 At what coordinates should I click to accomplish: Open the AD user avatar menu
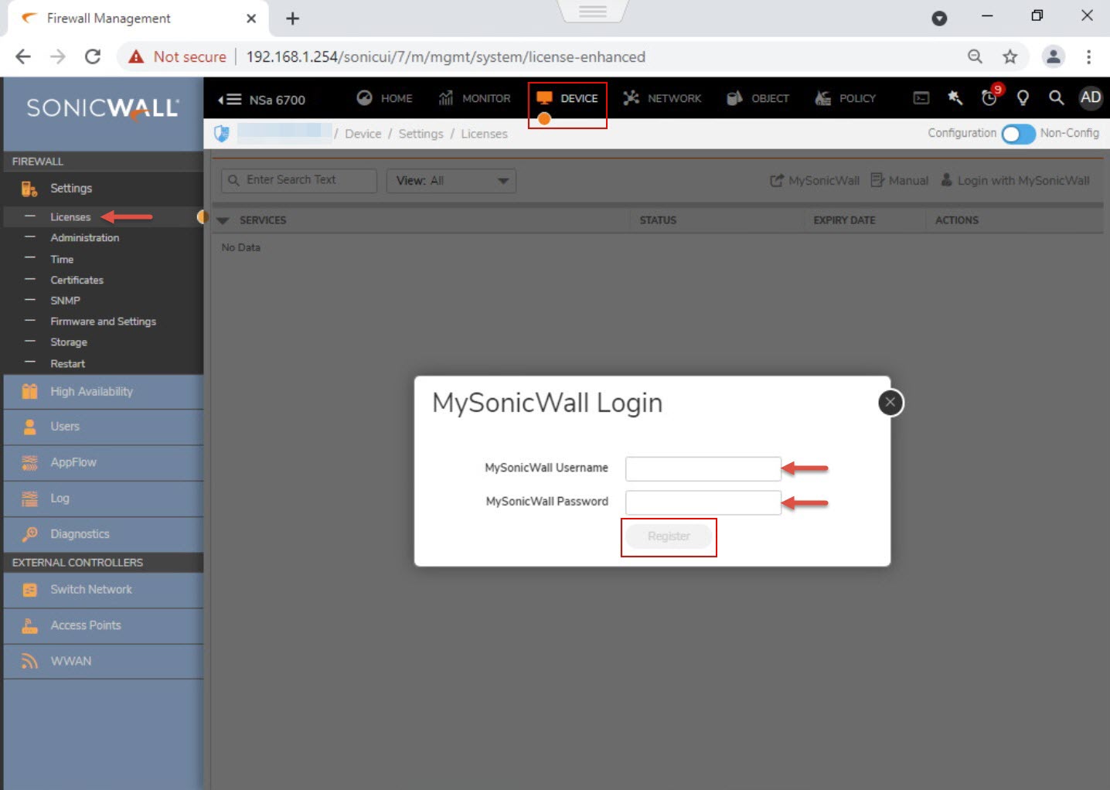pyautogui.click(x=1090, y=98)
